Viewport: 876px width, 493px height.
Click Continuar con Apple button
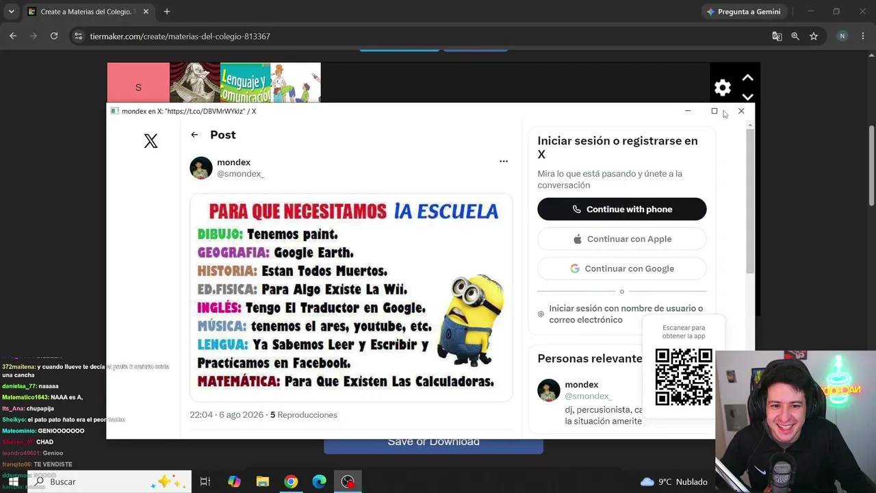tap(621, 239)
